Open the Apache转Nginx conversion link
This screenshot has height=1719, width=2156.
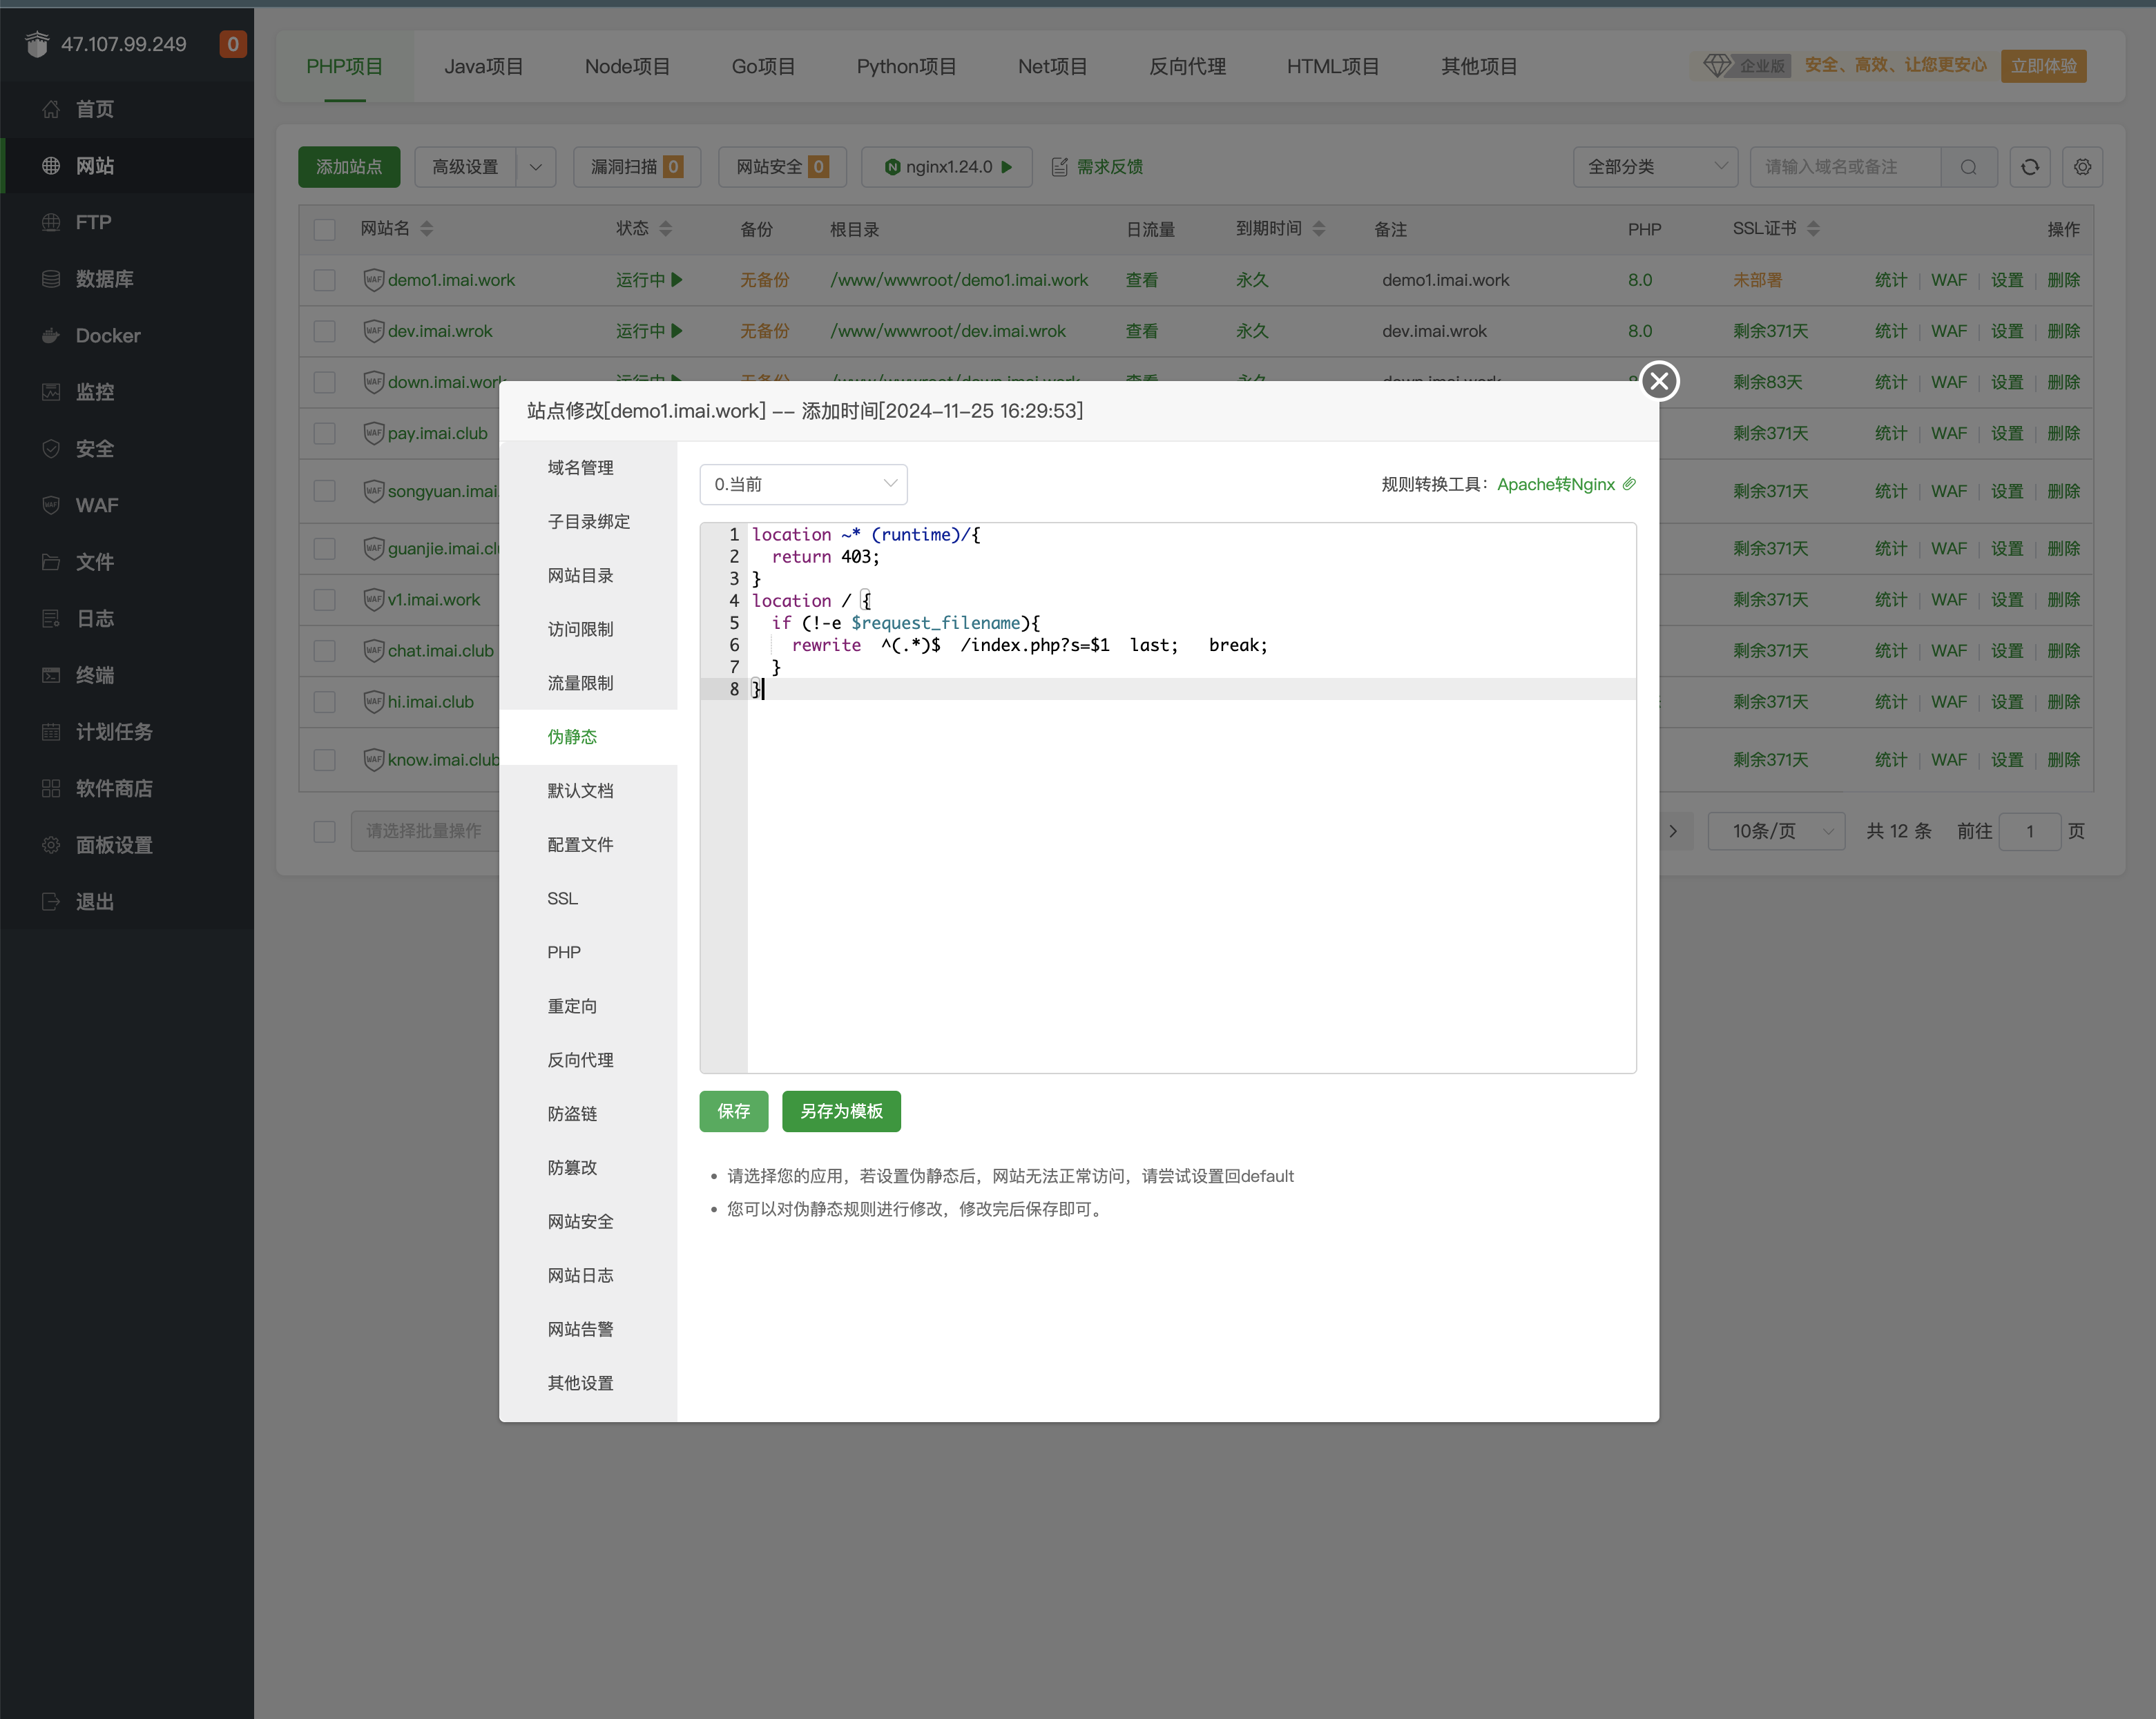[1556, 484]
